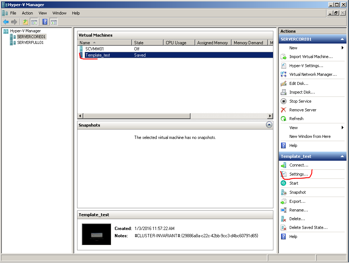349x263 pixels.
Task: Click the Template_test VM thumbnail preview
Action: 96,234
